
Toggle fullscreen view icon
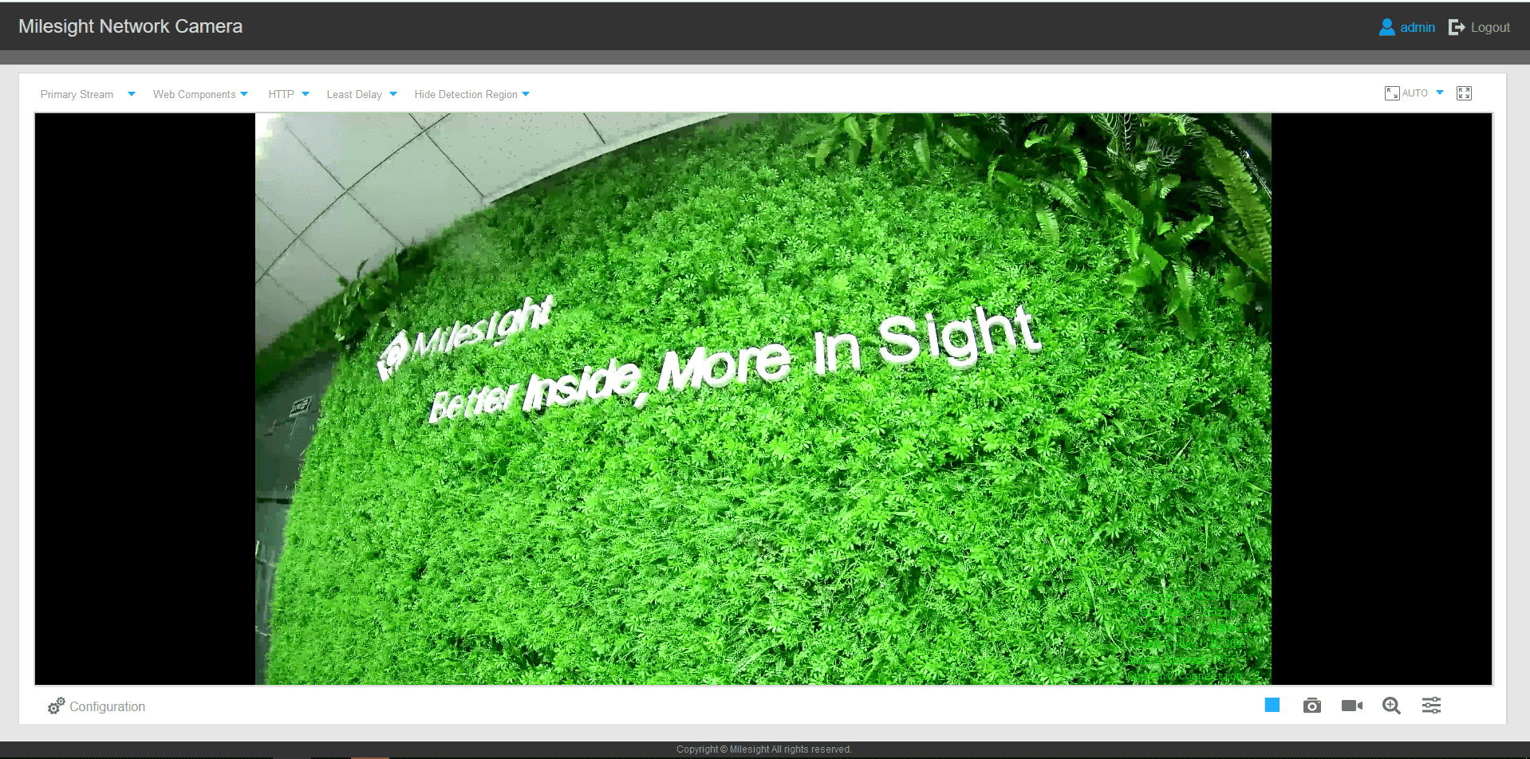tap(1464, 93)
